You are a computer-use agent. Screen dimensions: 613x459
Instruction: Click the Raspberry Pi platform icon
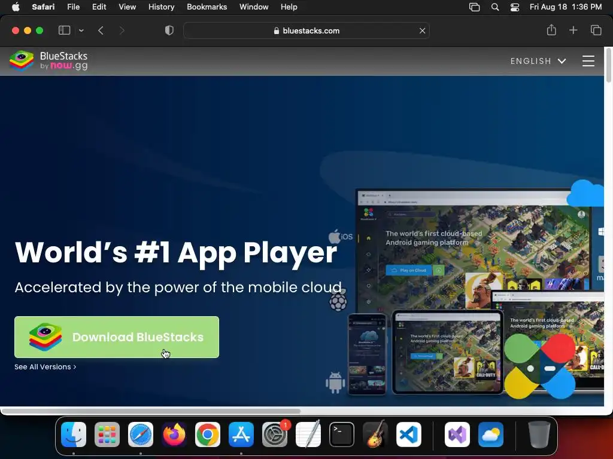tap(338, 301)
